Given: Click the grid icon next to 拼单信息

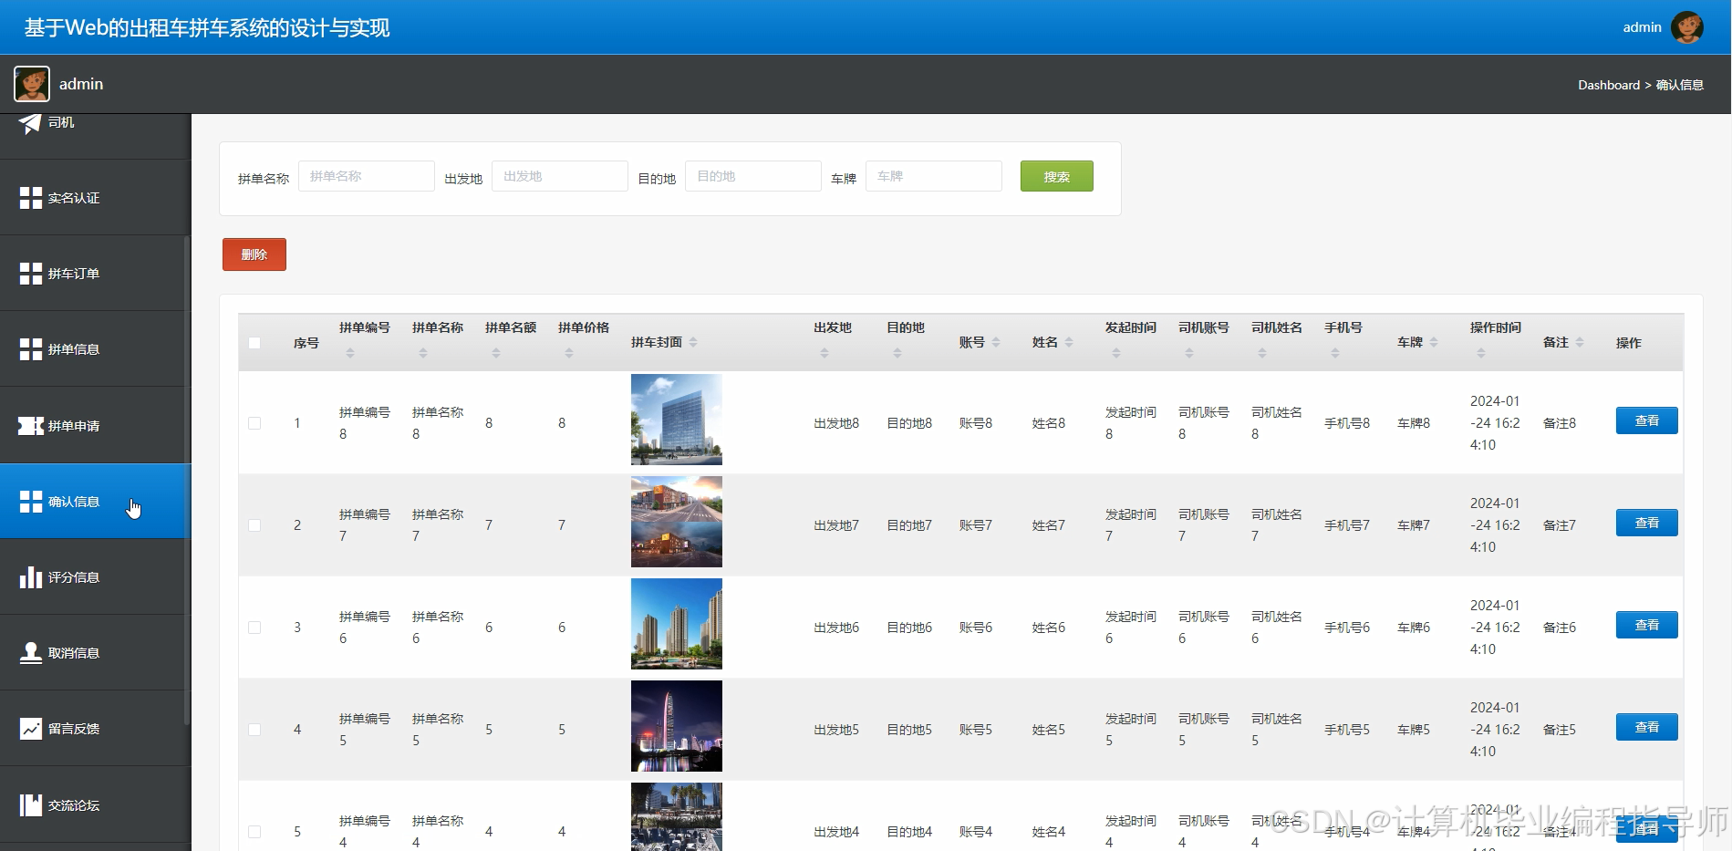Looking at the screenshot, I should coord(31,349).
